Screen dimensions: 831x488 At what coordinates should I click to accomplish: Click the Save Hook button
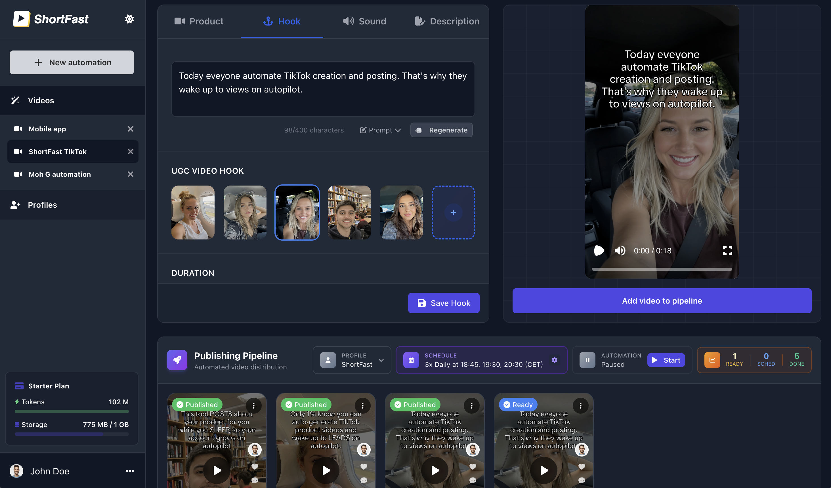(x=444, y=303)
